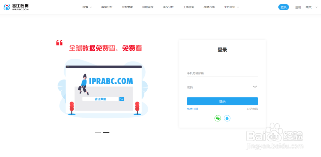Click the 检索 menu label
Viewport: 321px width, 157px height.
coord(85,7)
